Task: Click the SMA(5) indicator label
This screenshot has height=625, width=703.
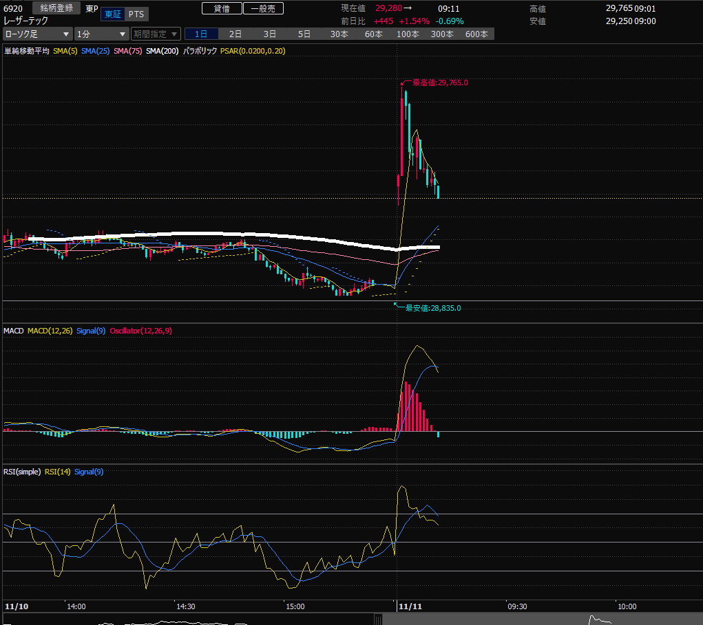Action: tap(65, 52)
